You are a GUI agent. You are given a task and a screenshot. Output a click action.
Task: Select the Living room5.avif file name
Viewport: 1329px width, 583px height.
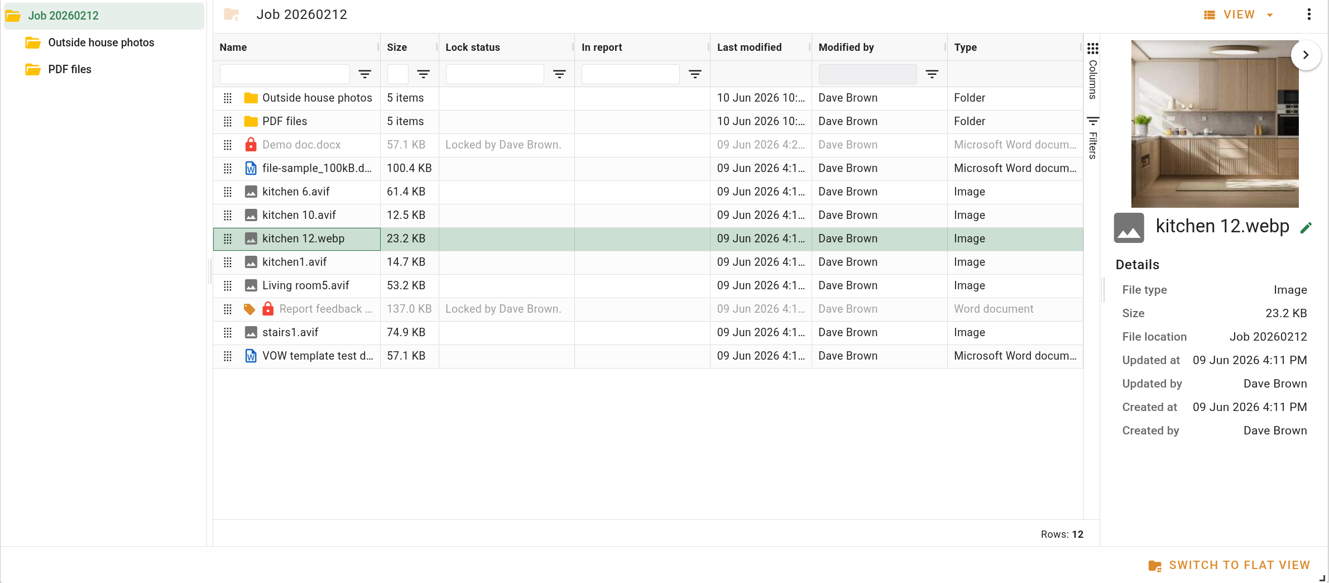click(305, 285)
